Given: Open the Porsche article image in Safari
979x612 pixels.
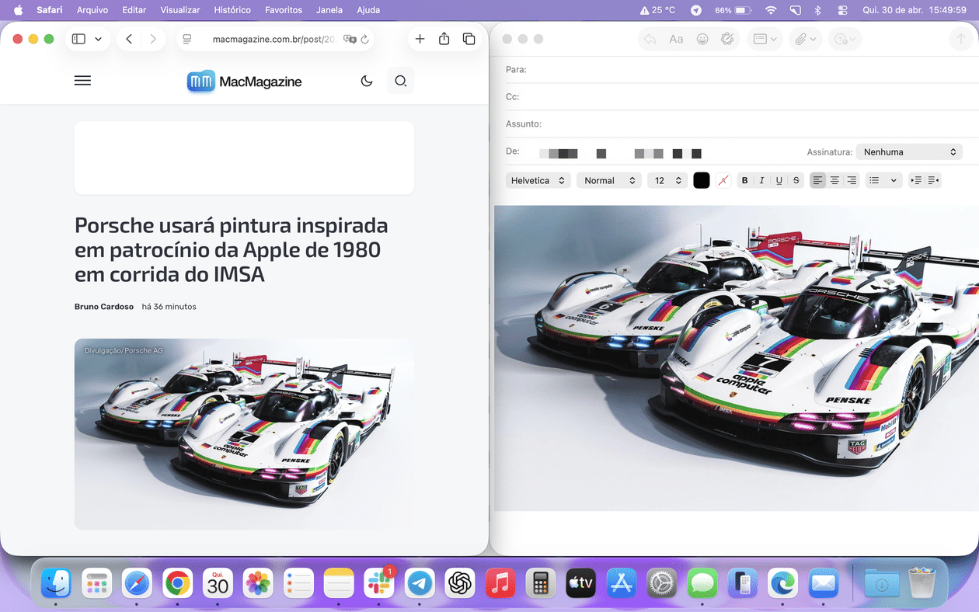Looking at the screenshot, I should [244, 434].
